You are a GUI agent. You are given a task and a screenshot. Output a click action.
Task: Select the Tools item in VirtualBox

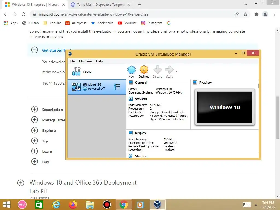coord(97,72)
